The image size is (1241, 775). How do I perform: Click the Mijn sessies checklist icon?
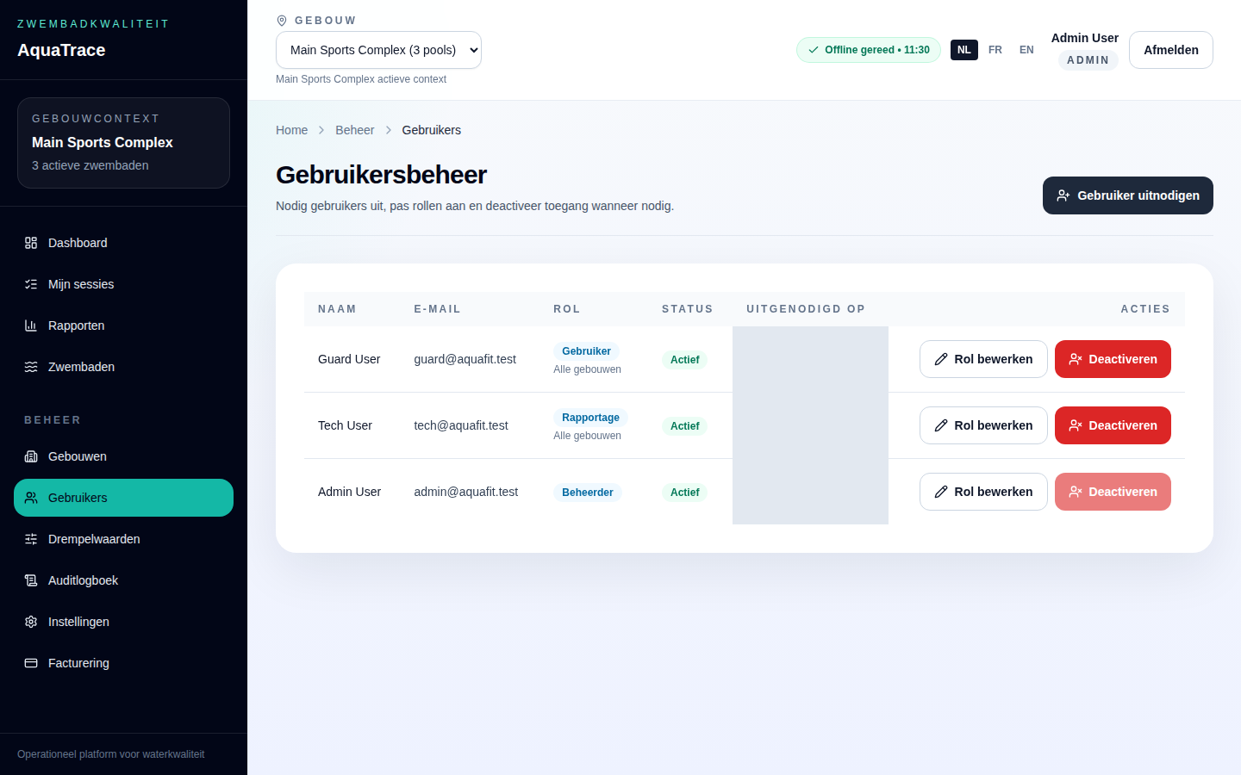pyautogui.click(x=31, y=284)
